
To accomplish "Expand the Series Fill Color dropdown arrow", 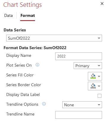I will tap(99, 76).
